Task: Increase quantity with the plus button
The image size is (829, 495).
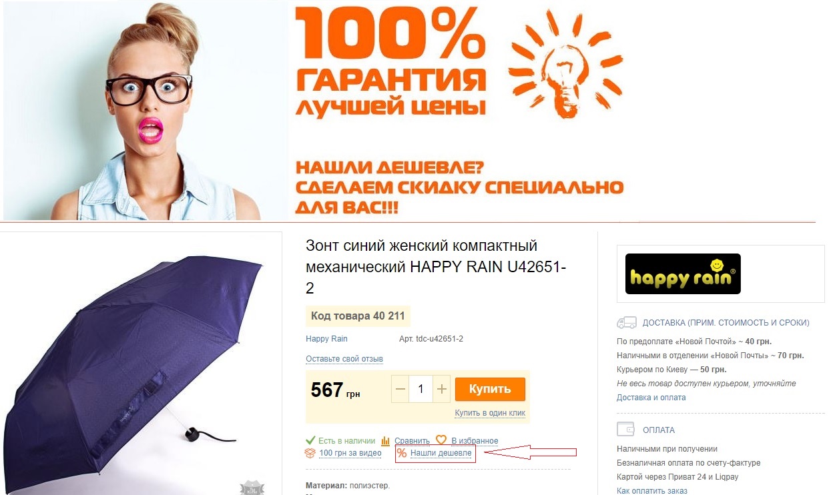Action: click(441, 389)
